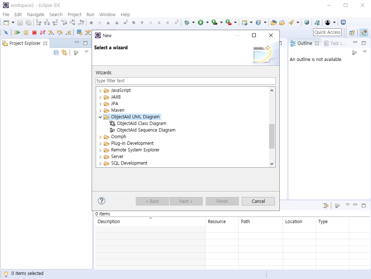Click the Open Task folder icon
The height and width of the screenshot is (279, 371).
coord(282,22)
